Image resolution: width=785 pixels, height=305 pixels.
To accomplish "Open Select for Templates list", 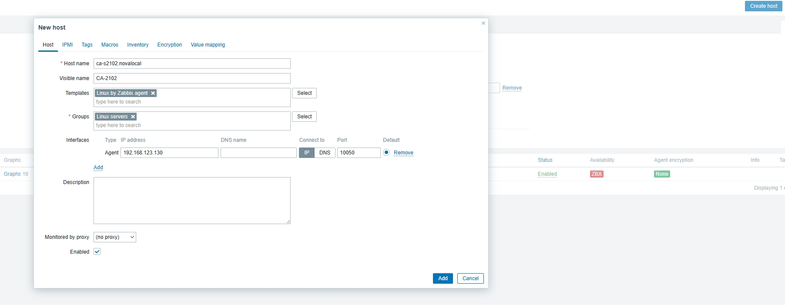I will (x=304, y=93).
